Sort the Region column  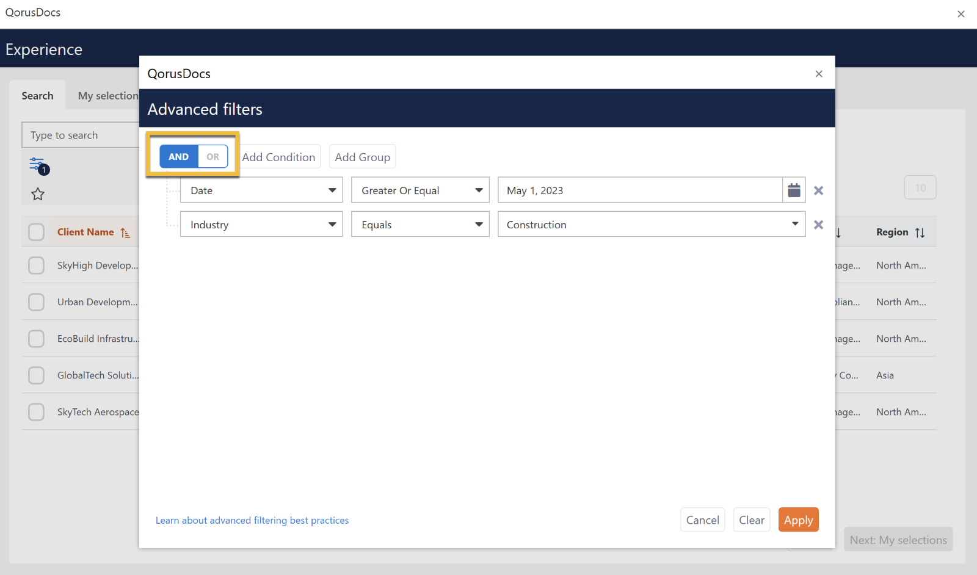[x=920, y=233]
